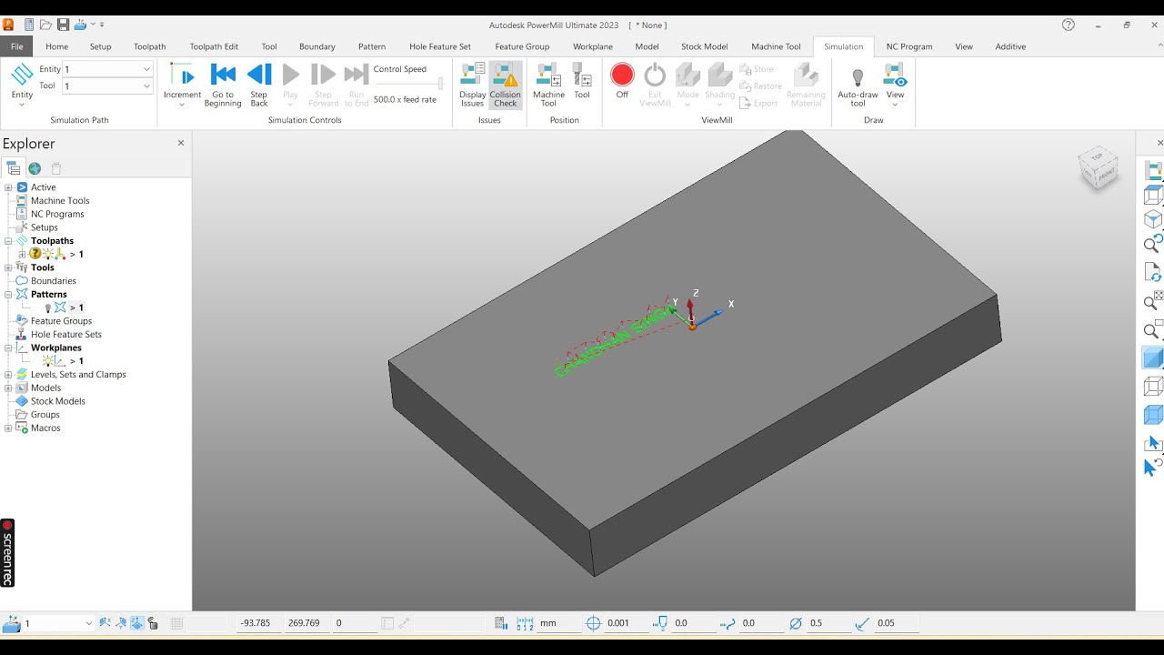Expand toolpath 1 entry under Toolpaths
Image resolution: width=1164 pixels, height=655 pixels.
pos(22,255)
